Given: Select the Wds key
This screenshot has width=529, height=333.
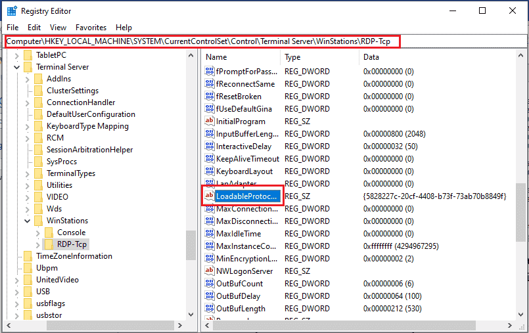Looking at the screenshot, I should point(54,208).
